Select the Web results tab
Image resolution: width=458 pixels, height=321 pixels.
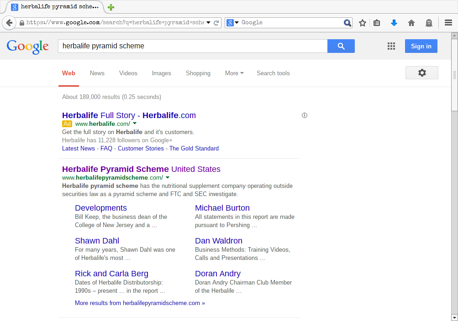click(68, 73)
